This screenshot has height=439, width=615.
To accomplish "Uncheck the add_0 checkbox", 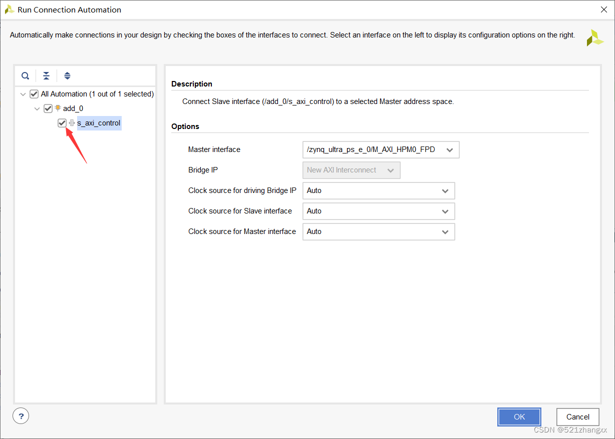I will coord(48,108).
